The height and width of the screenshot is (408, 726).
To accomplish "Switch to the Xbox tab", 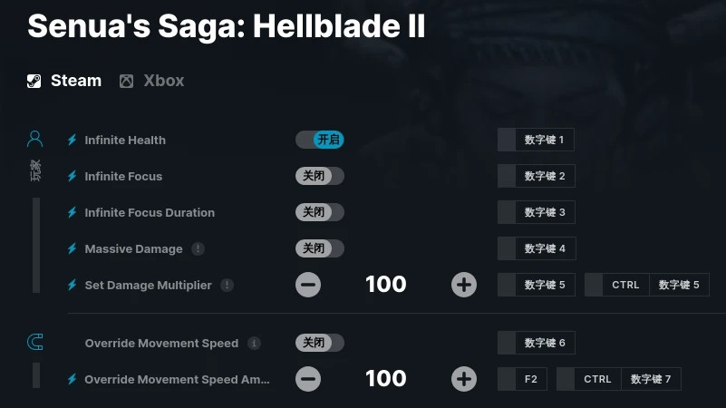I will [152, 81].
